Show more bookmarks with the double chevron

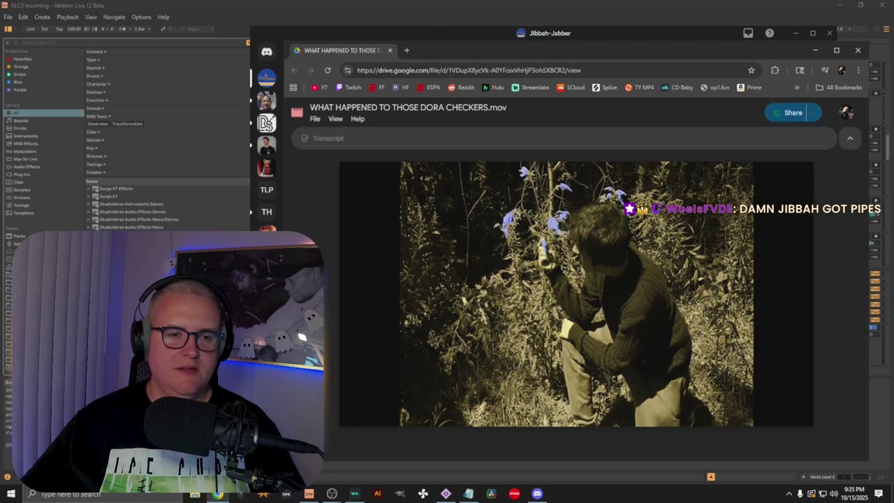[797, 87]
